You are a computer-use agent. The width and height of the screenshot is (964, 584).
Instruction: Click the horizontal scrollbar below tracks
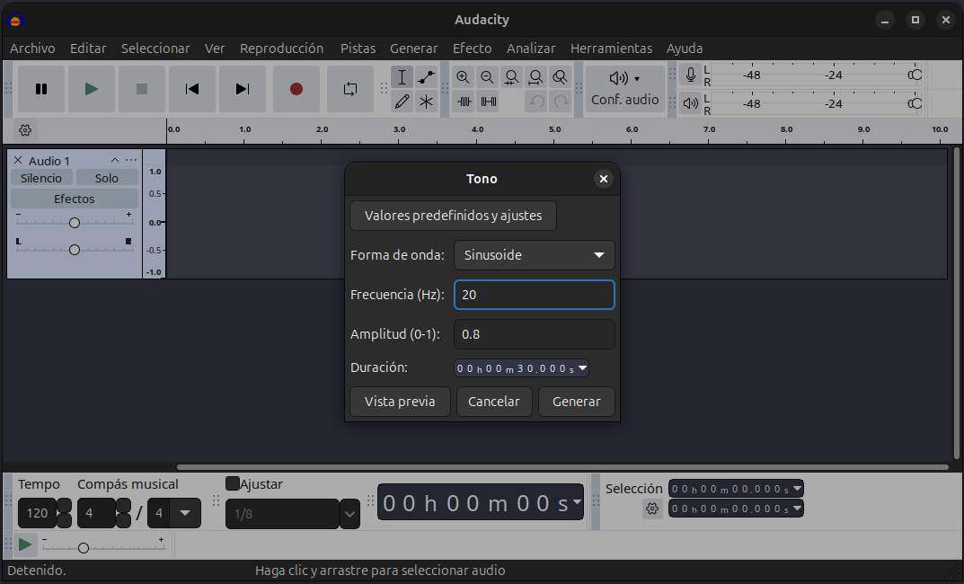pyautogui.click(x=562, y=467)
